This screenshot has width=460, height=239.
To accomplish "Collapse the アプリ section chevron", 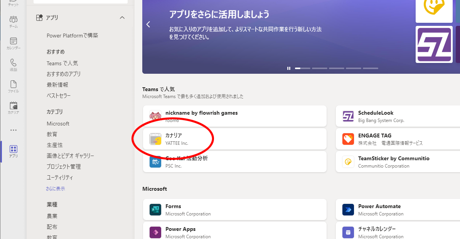I will pos(122,18).
